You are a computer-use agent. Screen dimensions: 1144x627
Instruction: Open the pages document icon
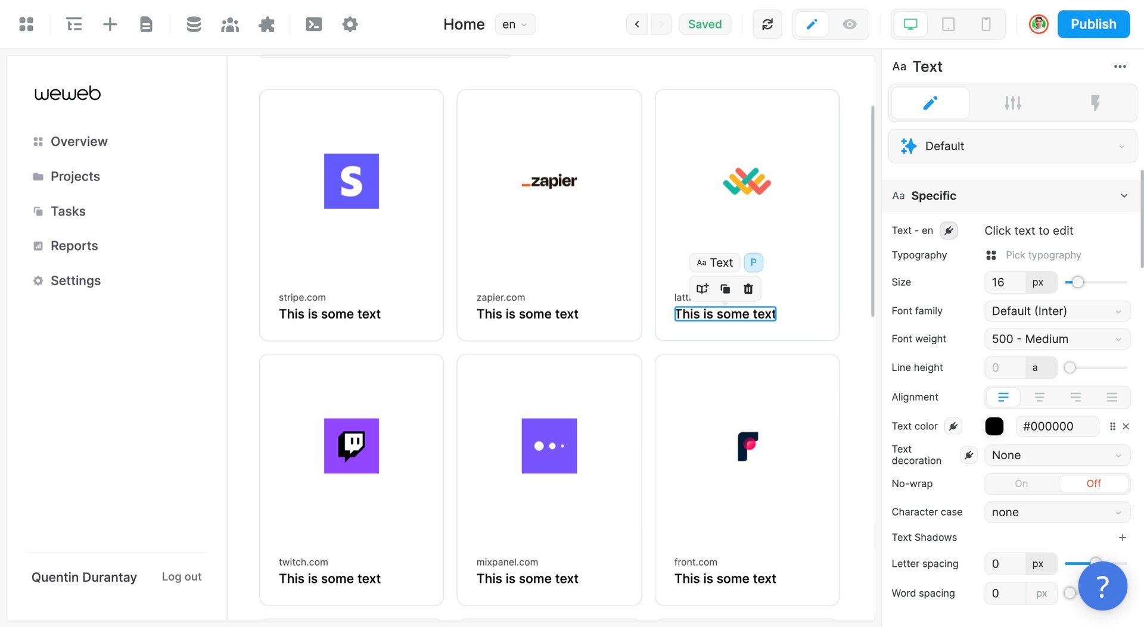146,24
